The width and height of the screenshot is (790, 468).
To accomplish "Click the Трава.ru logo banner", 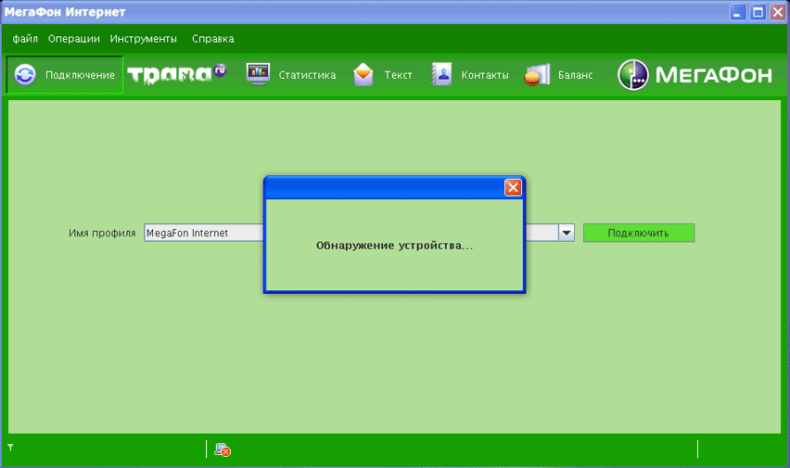I will [177, 74].
